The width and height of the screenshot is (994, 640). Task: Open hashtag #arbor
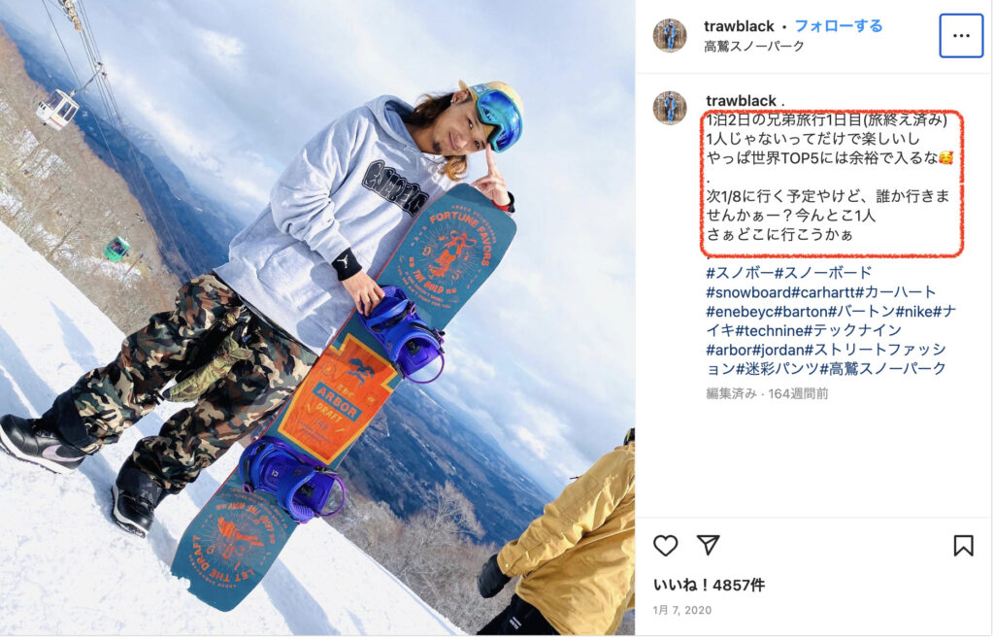tap(729, 350)
